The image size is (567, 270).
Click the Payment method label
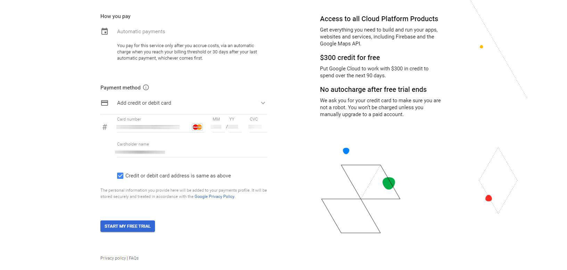click(x=121, y=88)
